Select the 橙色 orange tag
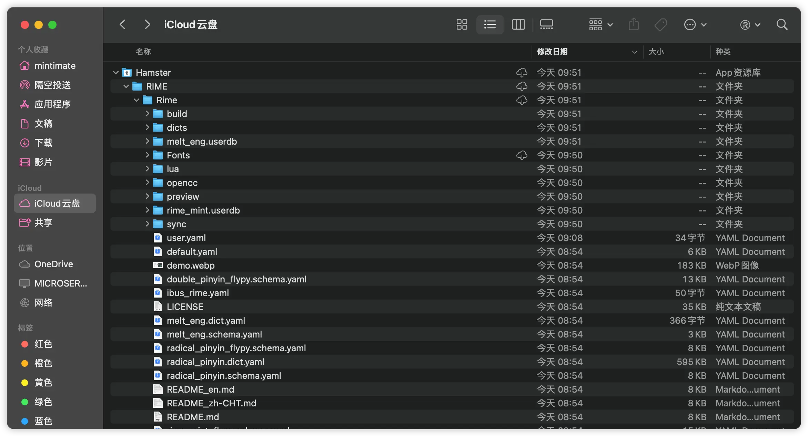The image size is (808, 436). coord(55,363)
